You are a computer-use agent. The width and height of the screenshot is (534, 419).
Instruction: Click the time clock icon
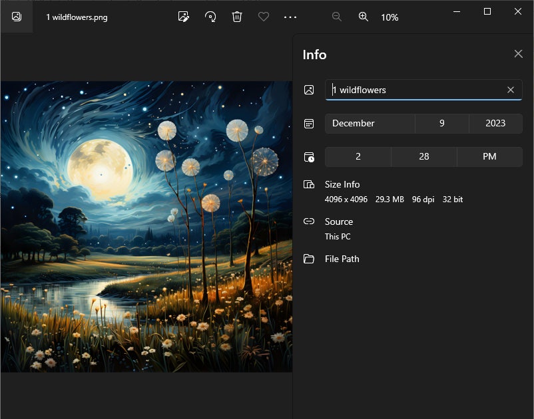(x=309, y=157)
